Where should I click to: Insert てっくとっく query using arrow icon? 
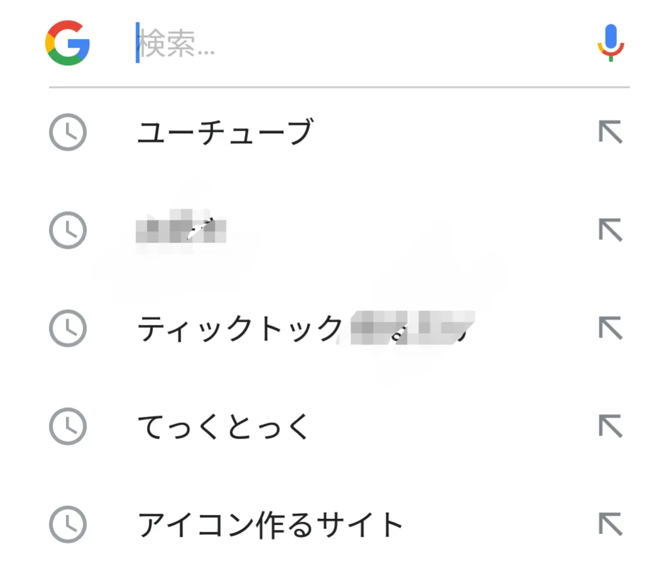(x=610, y=427)
